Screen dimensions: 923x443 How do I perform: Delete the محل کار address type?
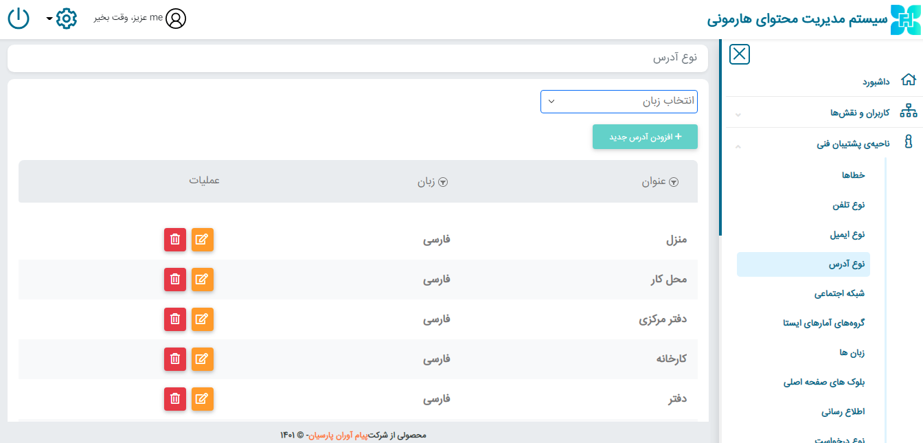[175, 280]
